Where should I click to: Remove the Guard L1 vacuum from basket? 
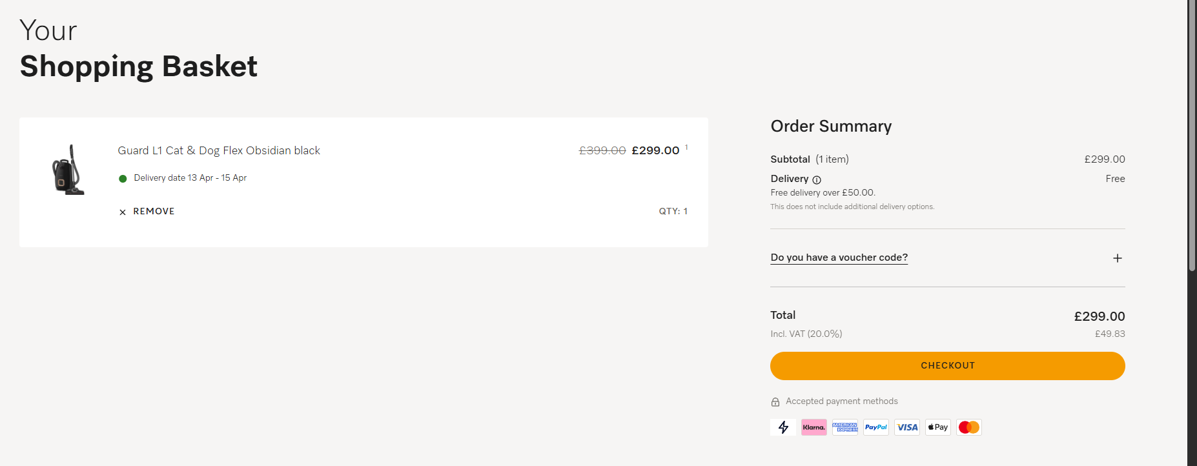click(x=154, y=212)
